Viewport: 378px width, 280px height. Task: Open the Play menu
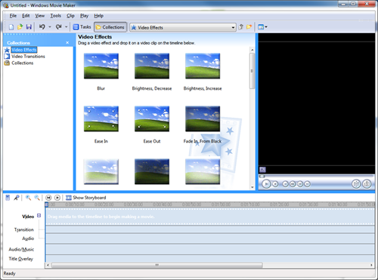(84, 16)
